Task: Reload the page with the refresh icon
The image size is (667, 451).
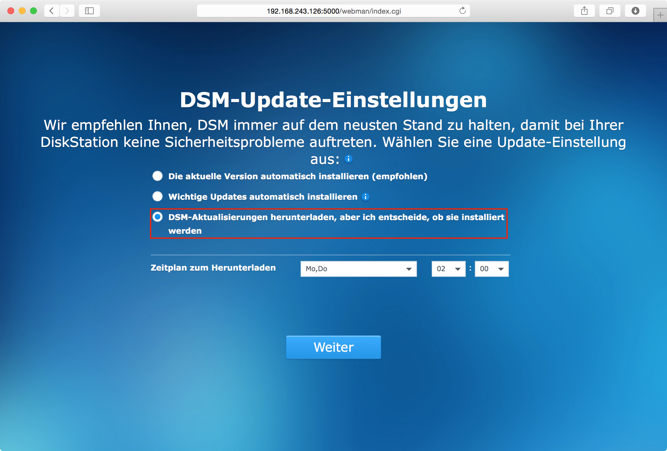Action: pos(462,10)
